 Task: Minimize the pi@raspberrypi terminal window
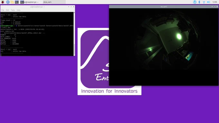(x=69, y=7)
